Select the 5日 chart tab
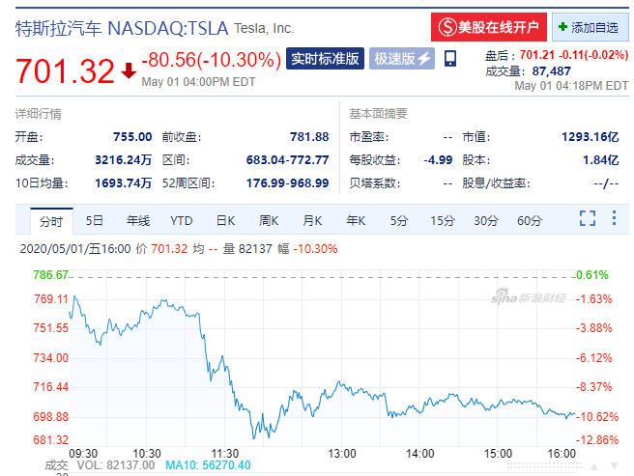634x476 pixels. point(94,221)
